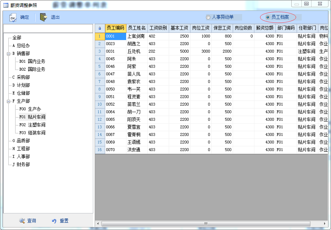This screenshot has height=230, width=331.
Task: Click the horizontal scrollbar thumb
Action: [206, 224]
